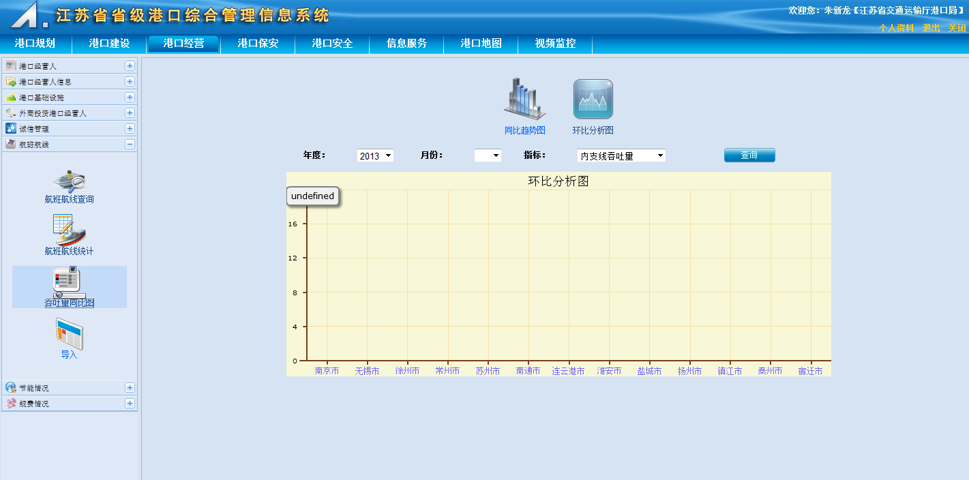
Task: Open the 环比分析图 line chart icon
Action: [593, 100]
